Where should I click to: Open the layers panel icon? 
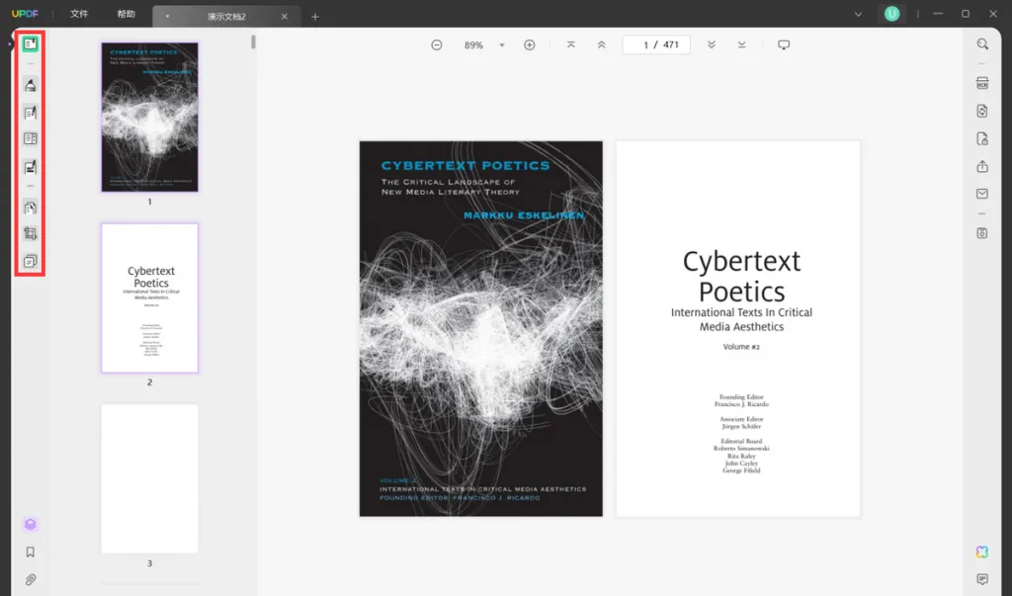tap(30, 524)
